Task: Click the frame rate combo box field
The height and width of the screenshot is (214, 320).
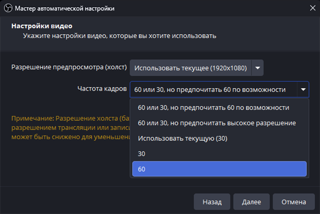Action: click(213, 90)
